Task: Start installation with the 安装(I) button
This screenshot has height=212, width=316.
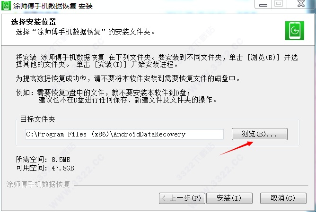Action: coord(229,198)
